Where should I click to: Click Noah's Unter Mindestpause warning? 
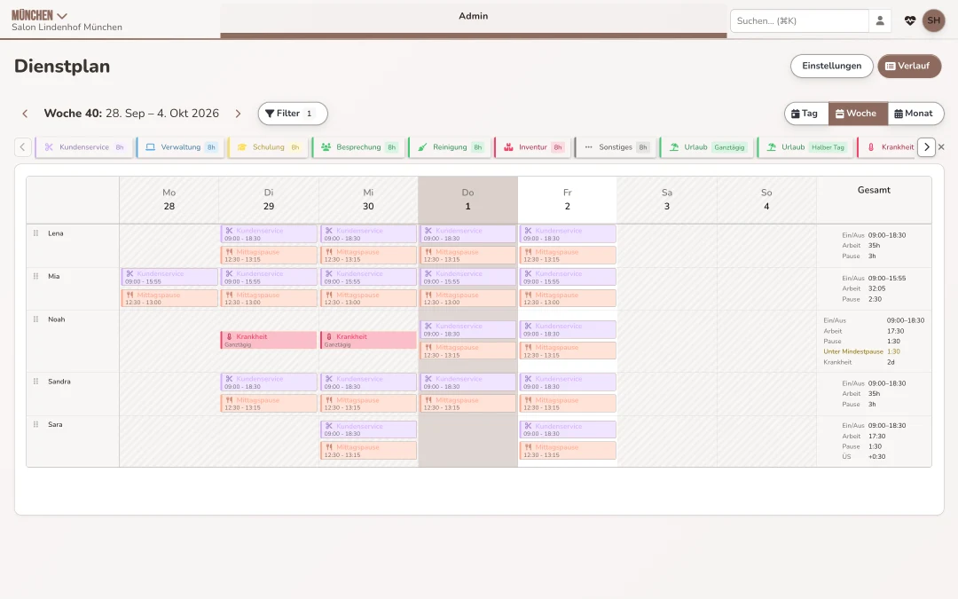(861, 352)
